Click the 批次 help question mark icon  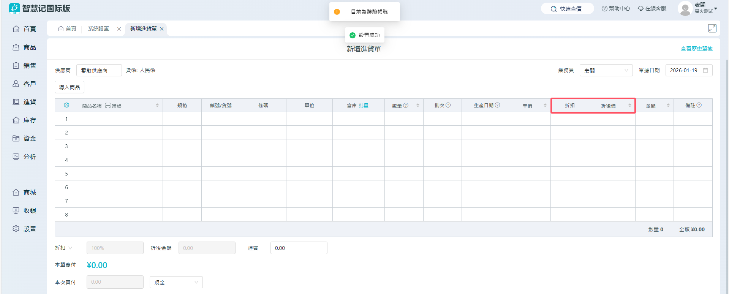448,105
